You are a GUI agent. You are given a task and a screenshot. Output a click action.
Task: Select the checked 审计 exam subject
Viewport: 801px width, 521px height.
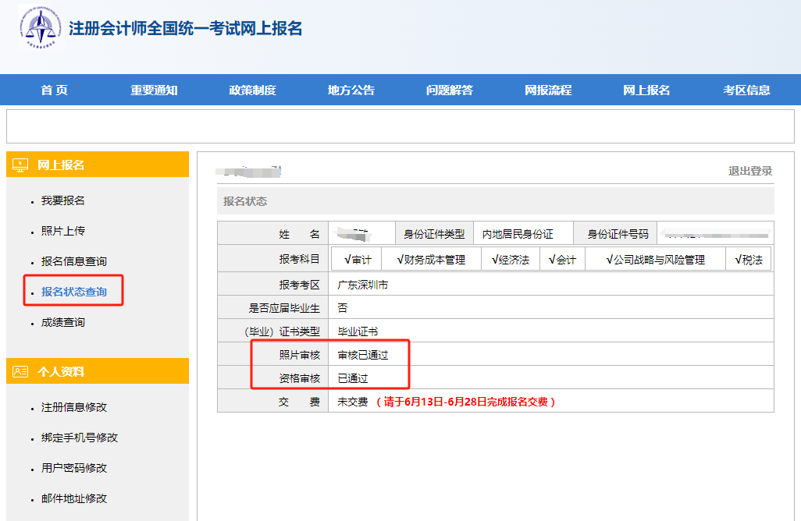[x=358, y=257]
